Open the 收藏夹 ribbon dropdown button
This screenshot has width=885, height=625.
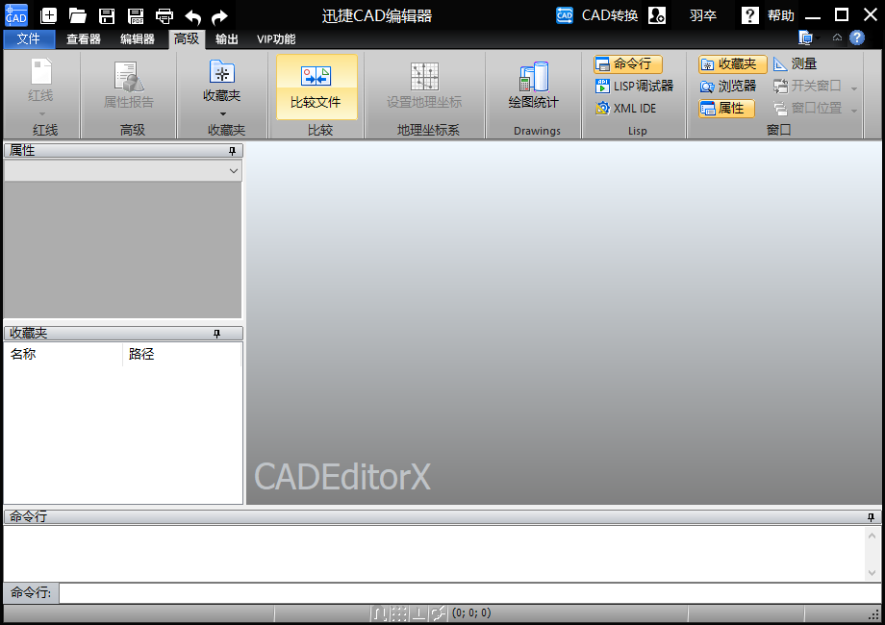click(222, 87)
